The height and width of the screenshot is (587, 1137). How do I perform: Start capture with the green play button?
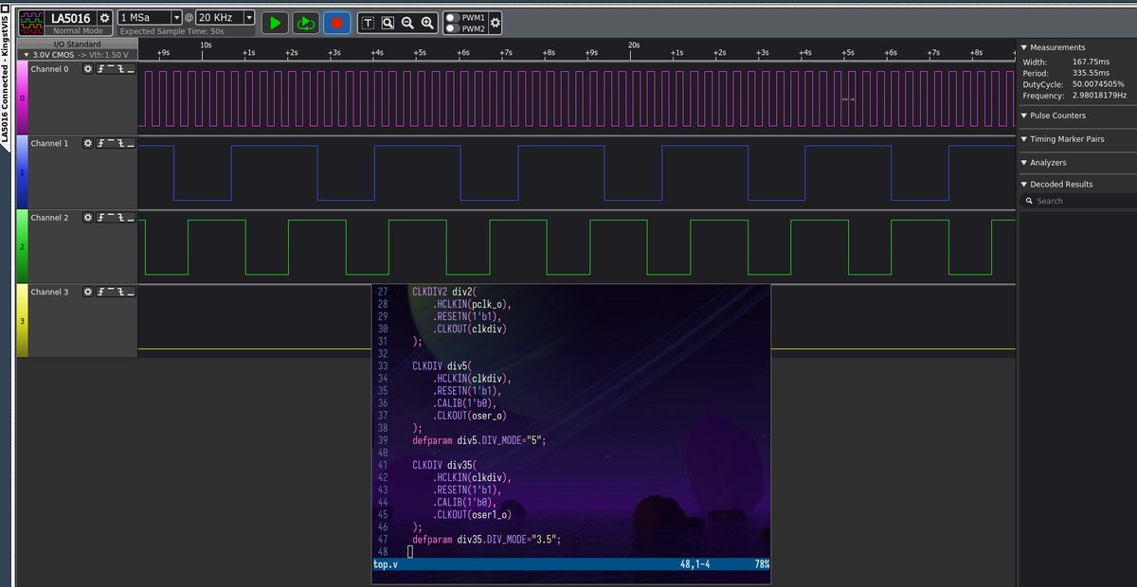pyautogui.click(x=275, y=21)
